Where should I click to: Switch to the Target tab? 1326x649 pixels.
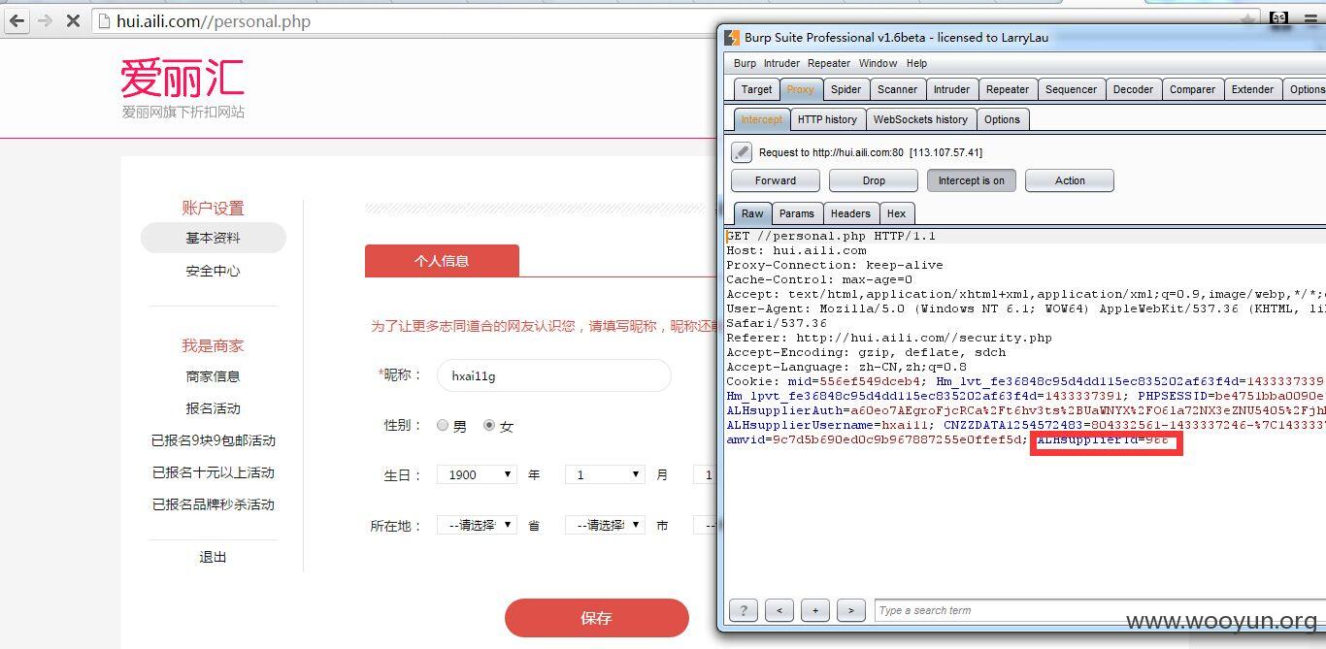(756, 89)
